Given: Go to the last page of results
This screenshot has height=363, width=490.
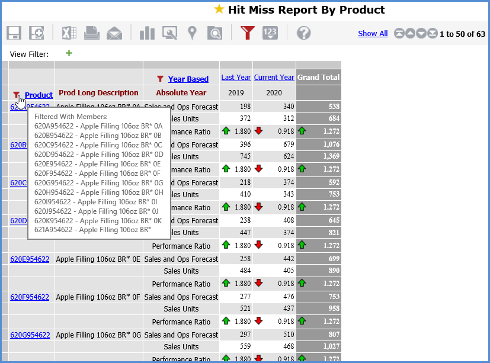Looking at the screenshot, I should tap(433, 34).
